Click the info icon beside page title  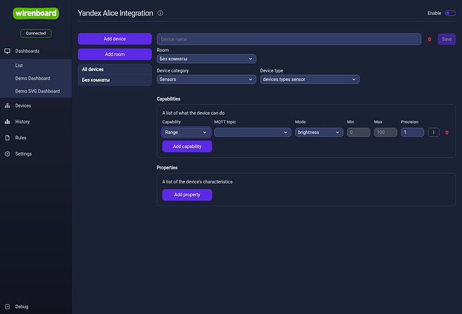coord(160,13)
